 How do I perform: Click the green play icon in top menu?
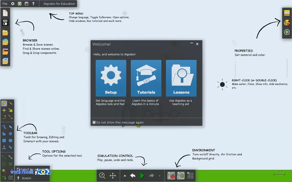(20, 4)
